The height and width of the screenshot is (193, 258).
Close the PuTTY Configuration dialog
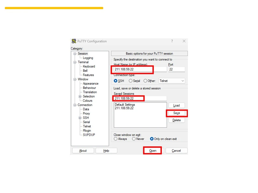click(x=184, y=41)
